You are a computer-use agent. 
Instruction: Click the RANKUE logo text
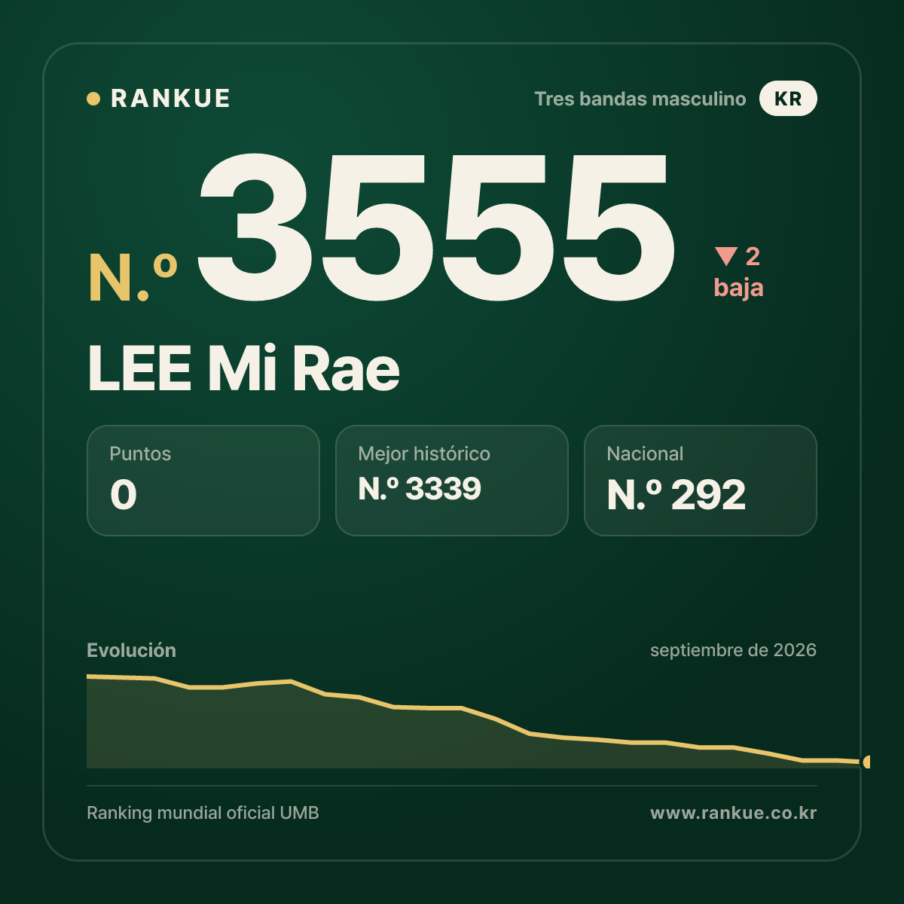(x=170, y=99)
